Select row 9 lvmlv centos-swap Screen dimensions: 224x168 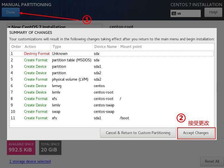click(112, 105)
